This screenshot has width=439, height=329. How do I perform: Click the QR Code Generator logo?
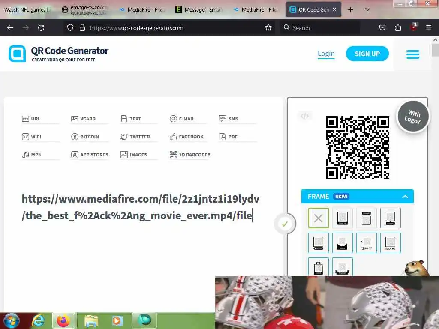tap(58, 54)
